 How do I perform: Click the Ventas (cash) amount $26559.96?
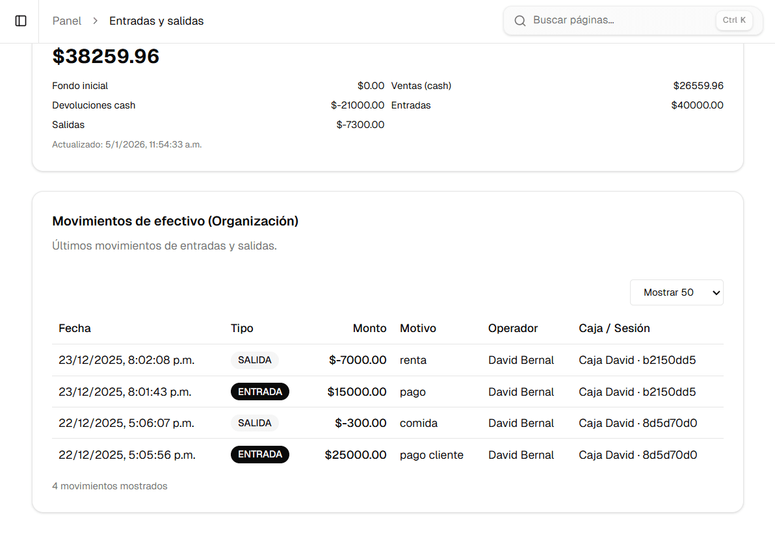pos(697,85)
